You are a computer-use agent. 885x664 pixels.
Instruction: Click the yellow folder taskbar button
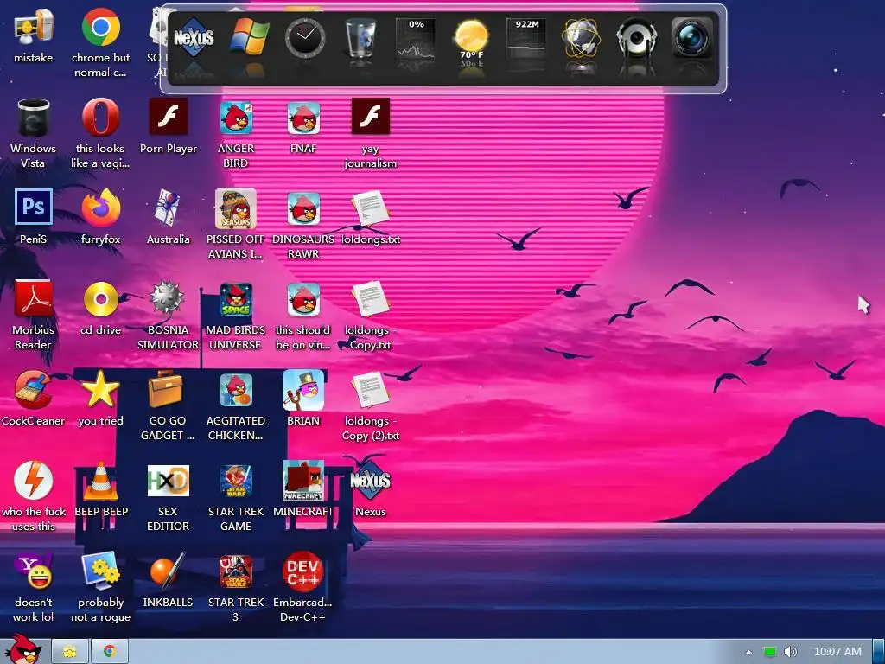69,652
